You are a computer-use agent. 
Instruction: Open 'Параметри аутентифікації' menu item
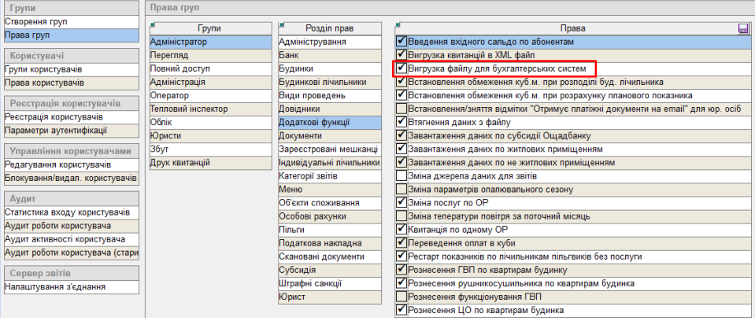pos(55,131)
